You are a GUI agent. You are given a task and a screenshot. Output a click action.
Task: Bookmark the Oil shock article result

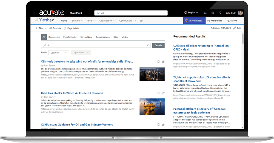[158, 62]
